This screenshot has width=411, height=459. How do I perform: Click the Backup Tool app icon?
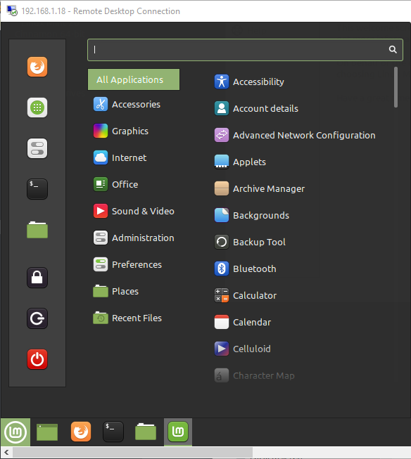222,242
